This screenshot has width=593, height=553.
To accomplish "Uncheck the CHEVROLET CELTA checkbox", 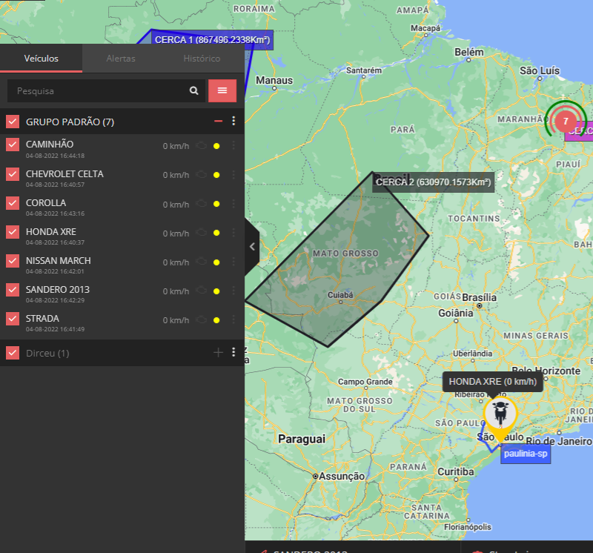I will [13, 174].
